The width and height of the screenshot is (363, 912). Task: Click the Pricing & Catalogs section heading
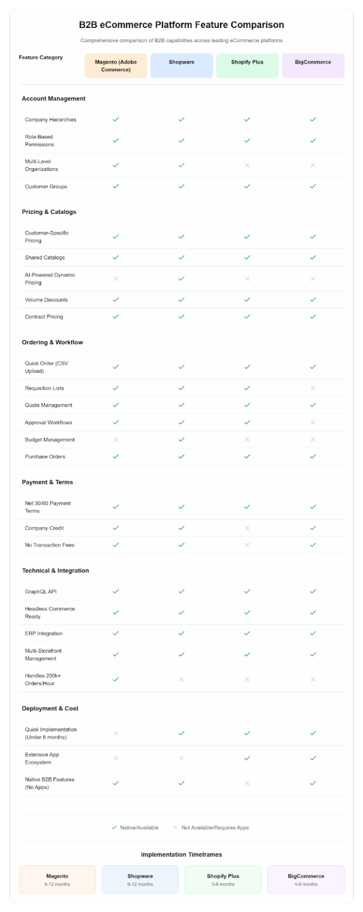(49, 212)
